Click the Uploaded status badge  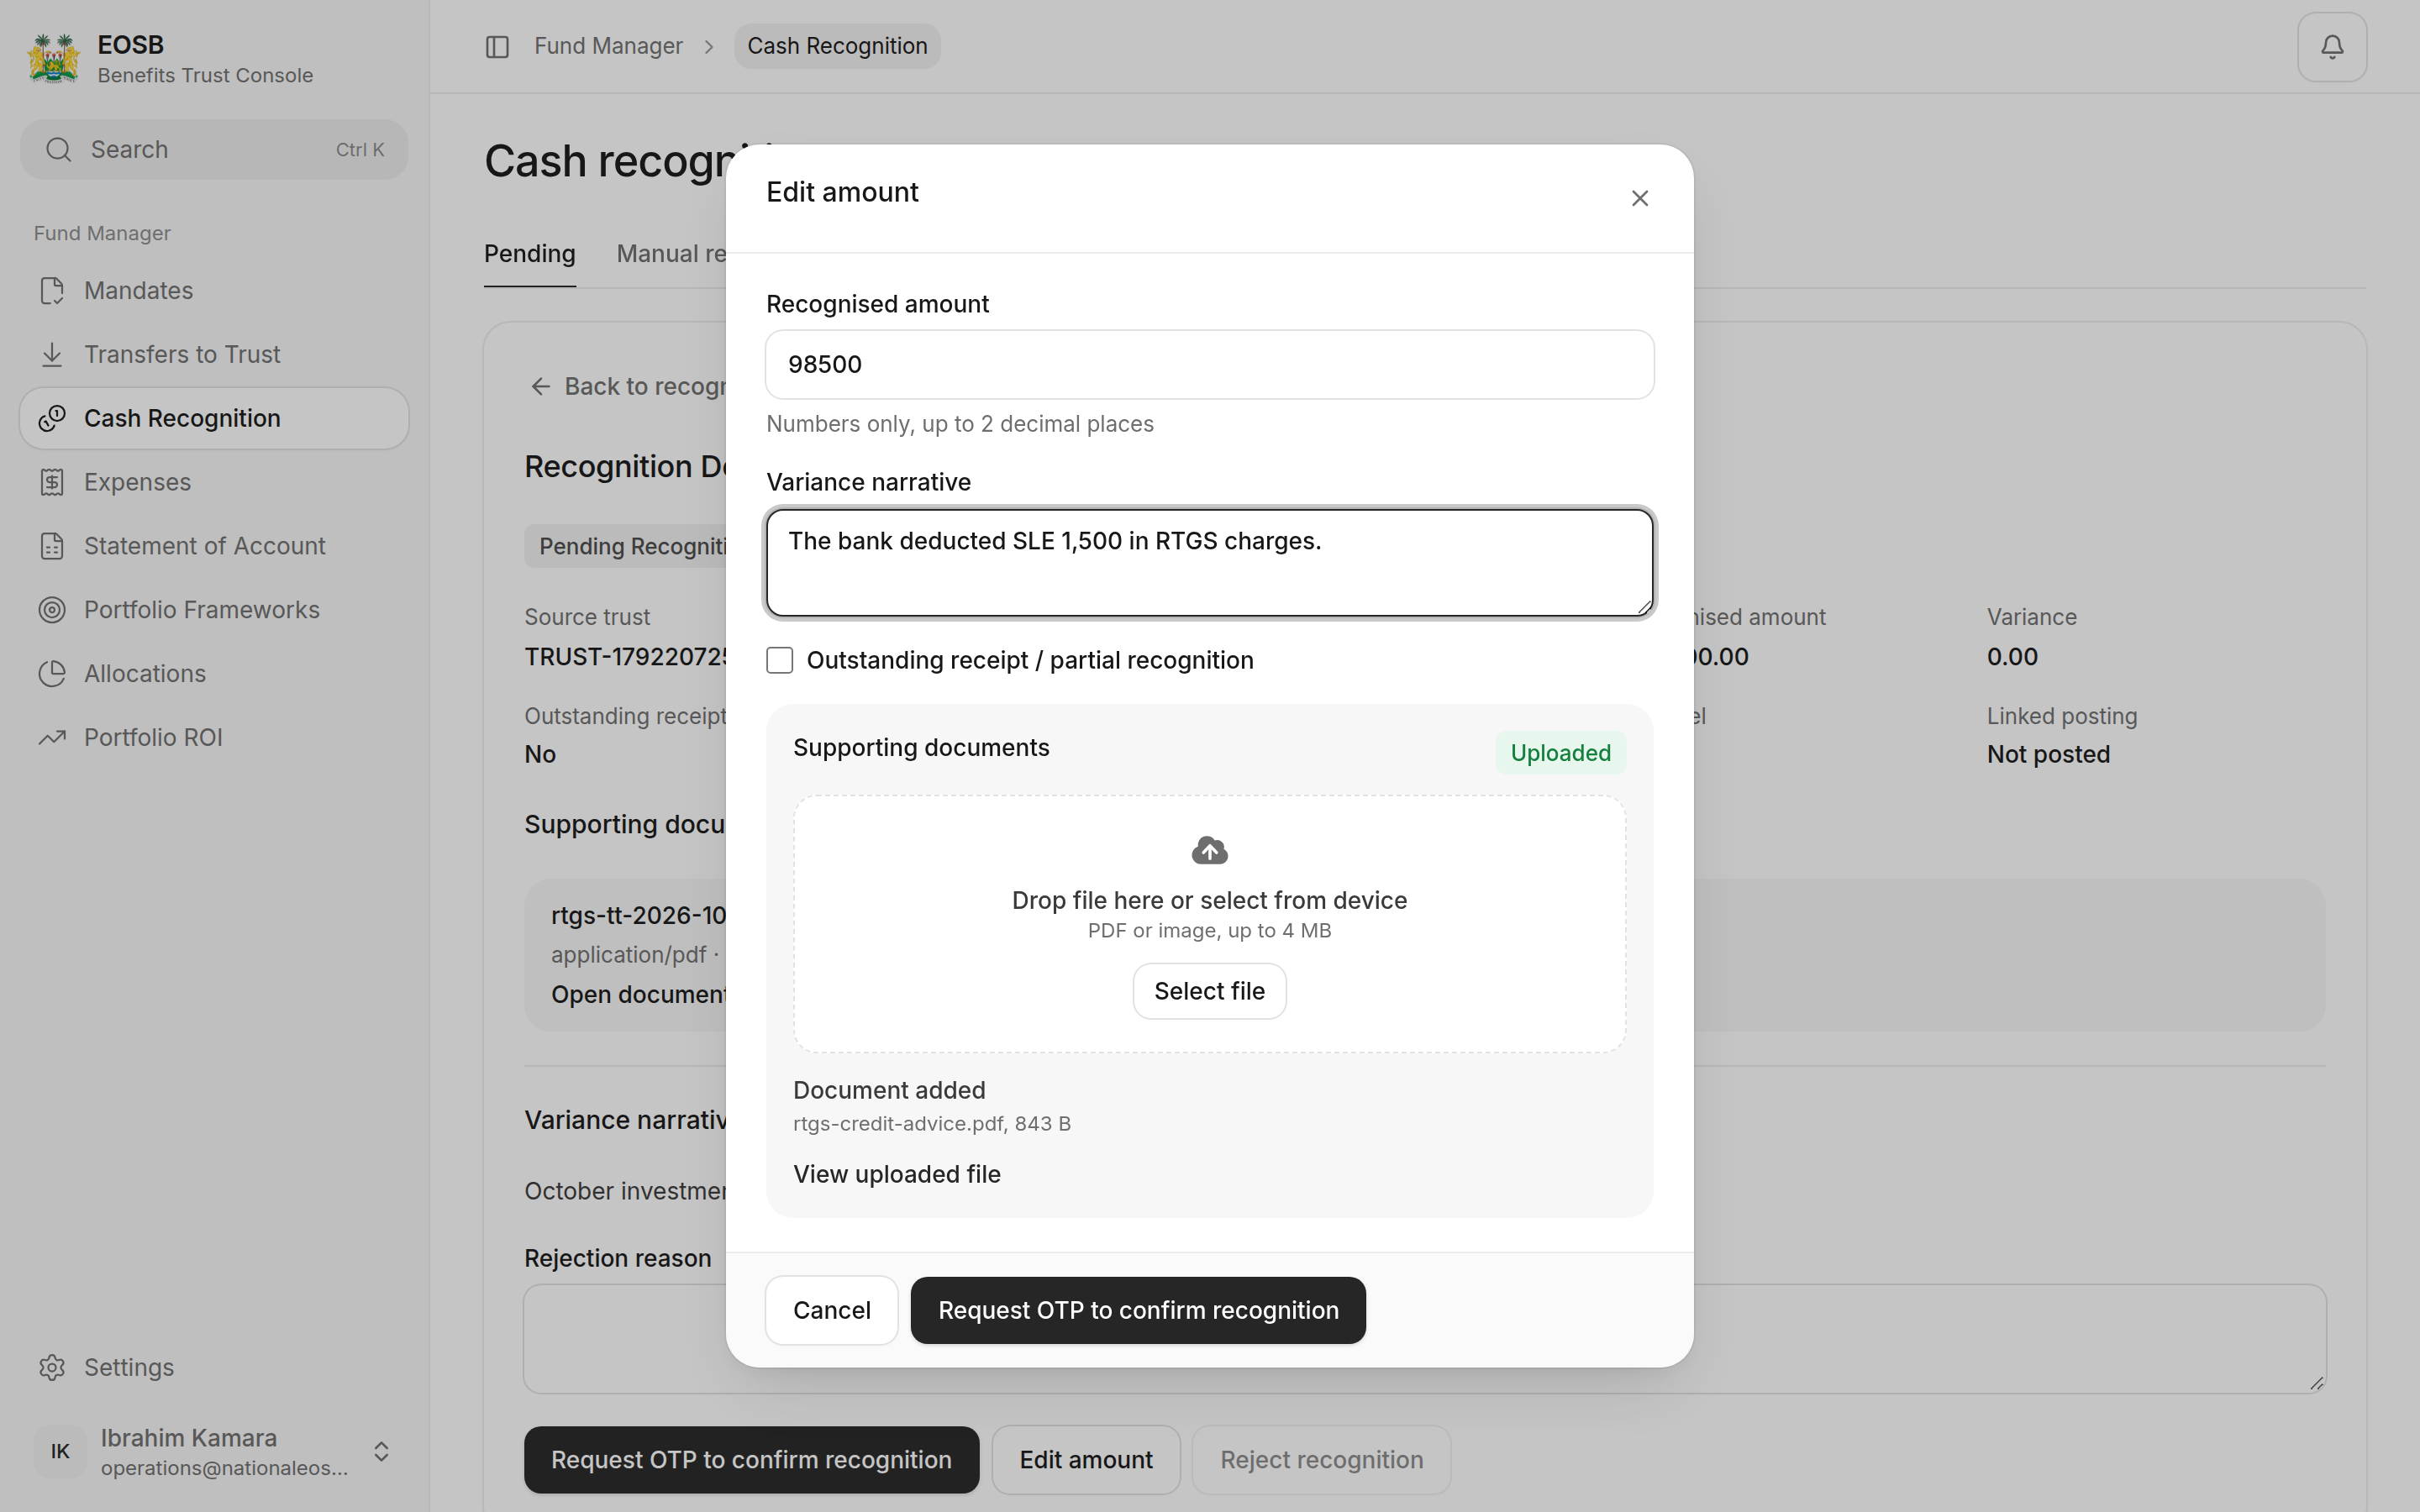tap(1560, 753)
